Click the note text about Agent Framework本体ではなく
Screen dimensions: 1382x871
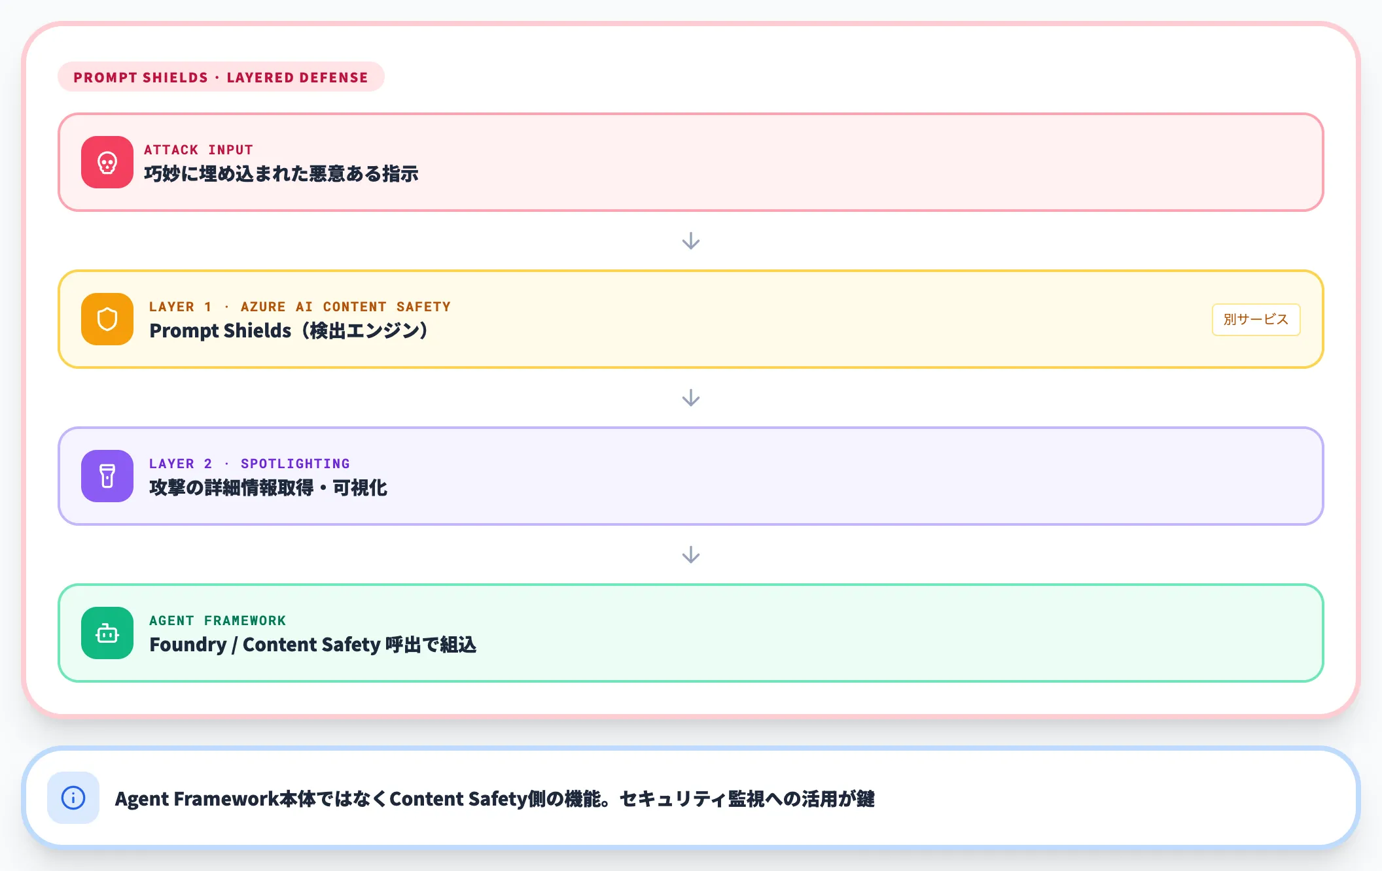point(495,798)
